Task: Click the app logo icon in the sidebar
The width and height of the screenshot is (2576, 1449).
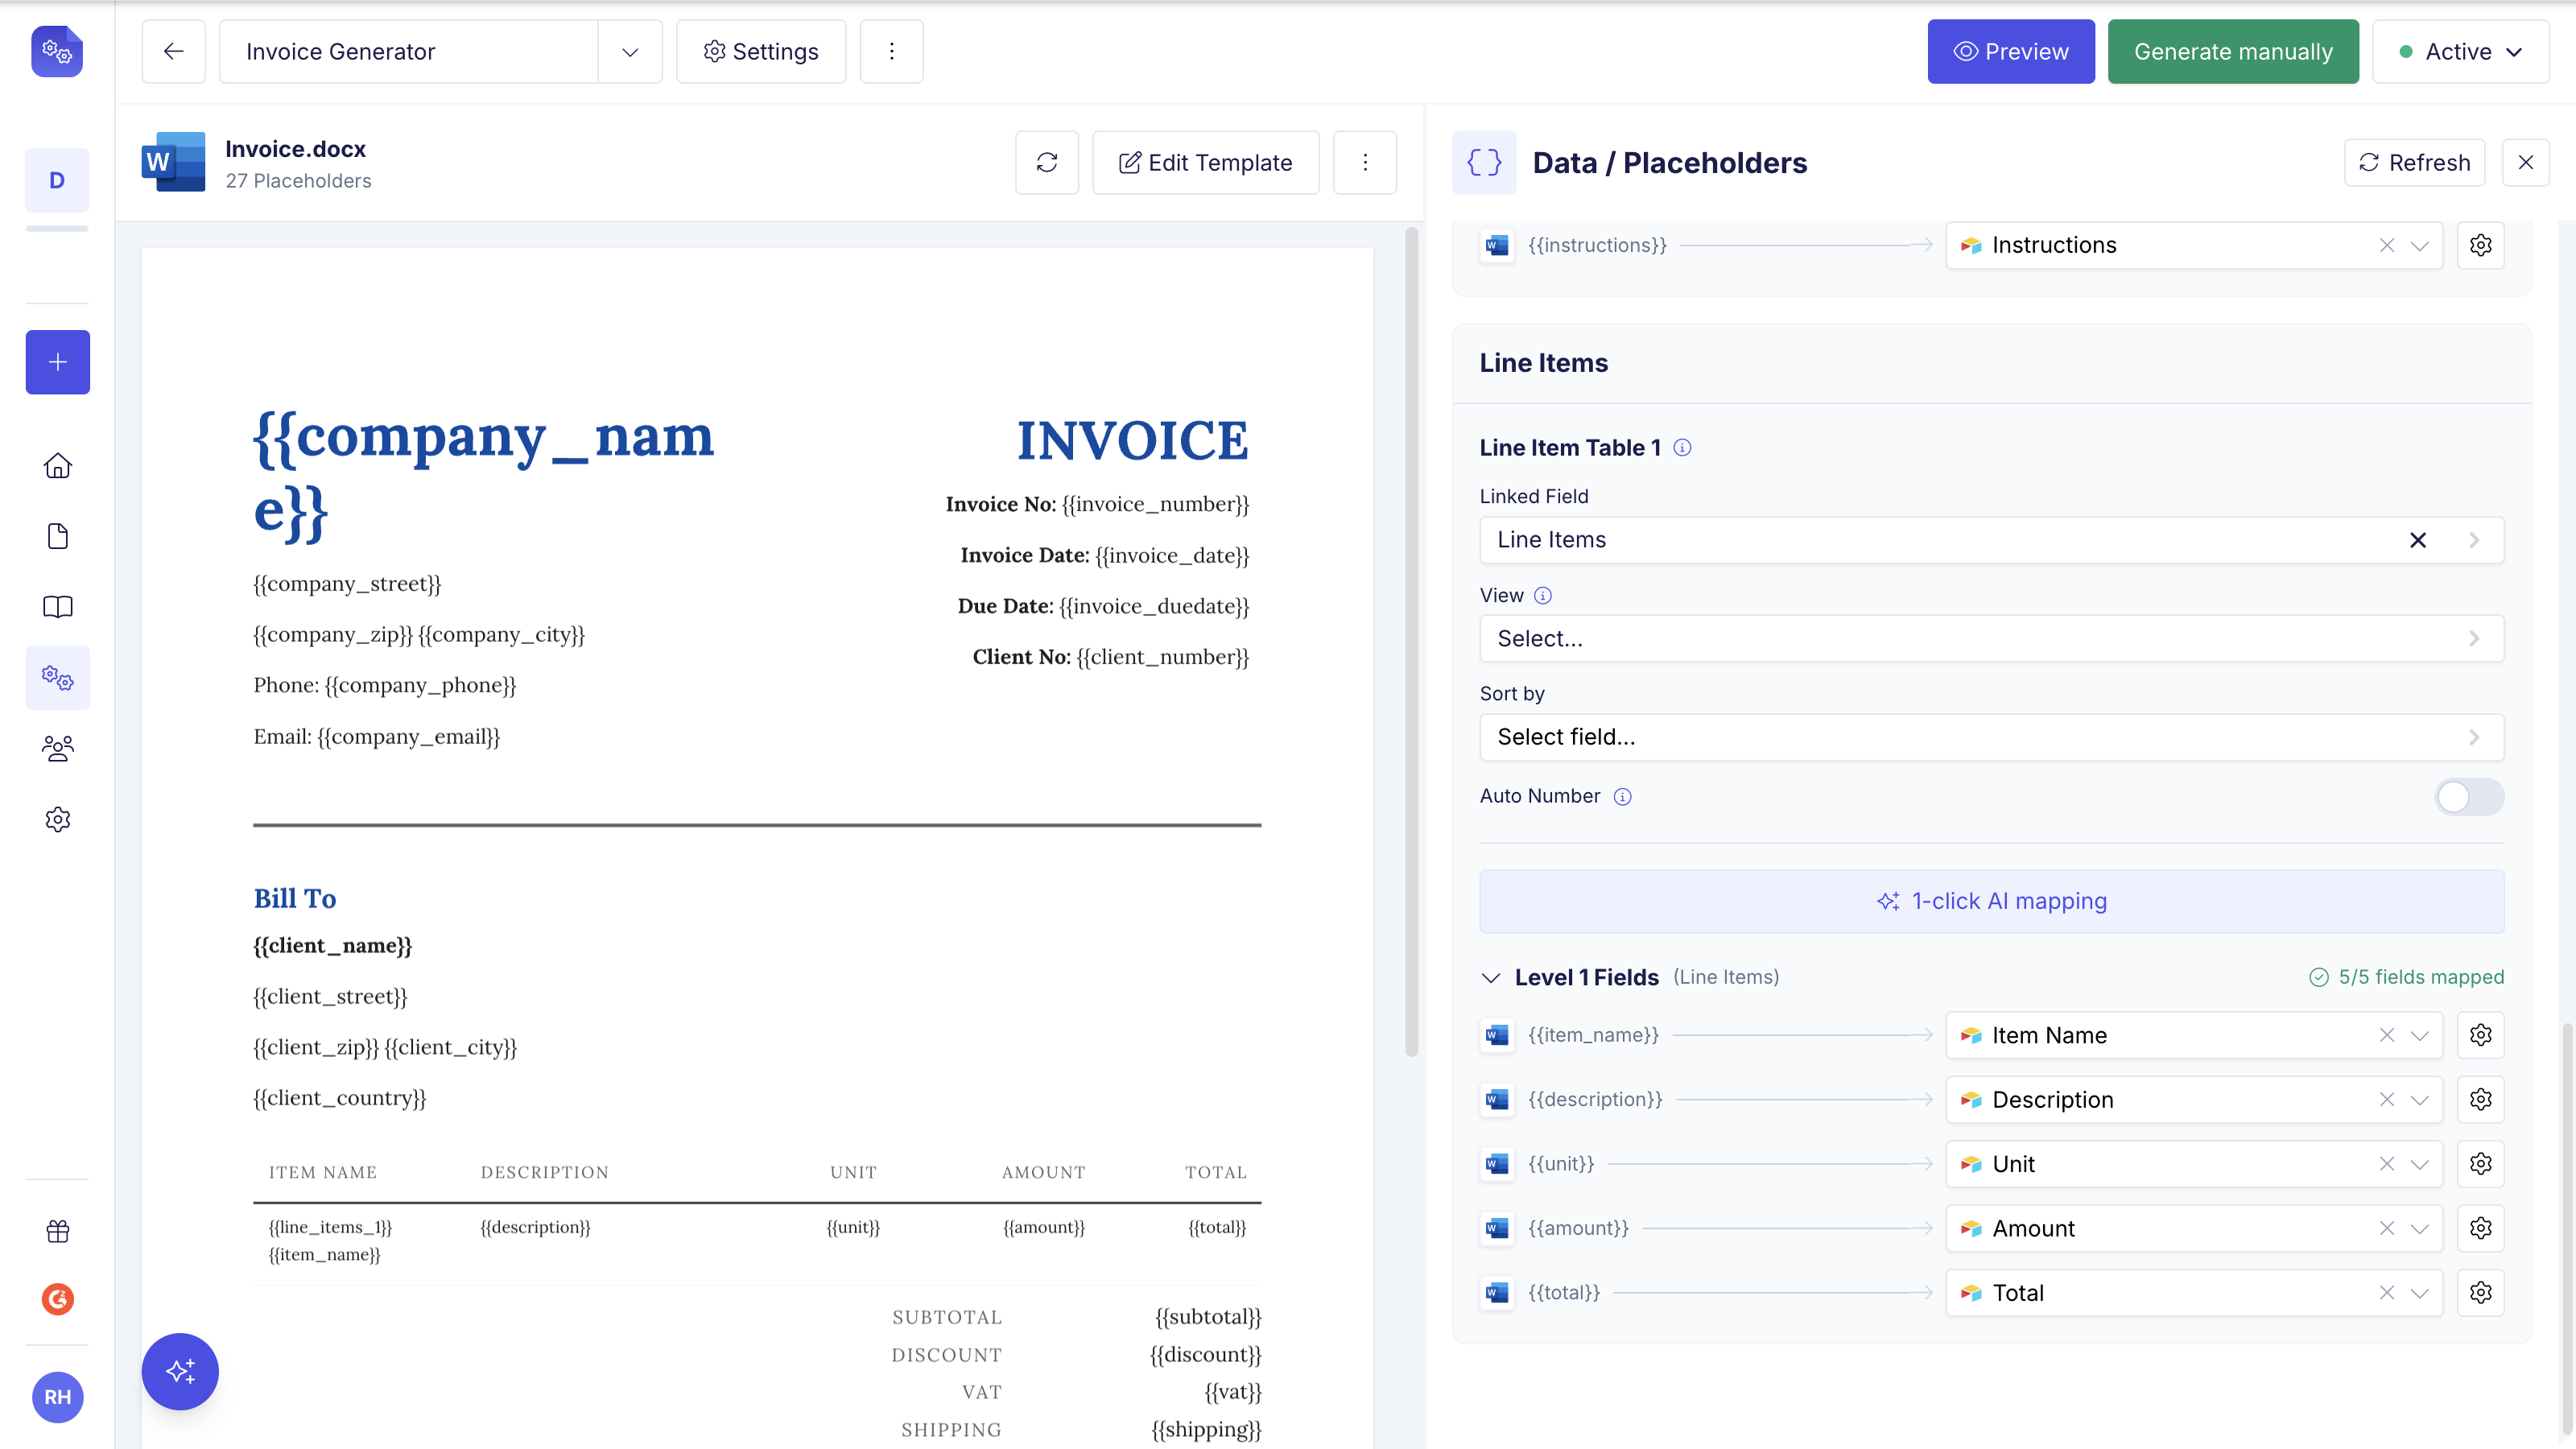Action: [x=57, y=51]
